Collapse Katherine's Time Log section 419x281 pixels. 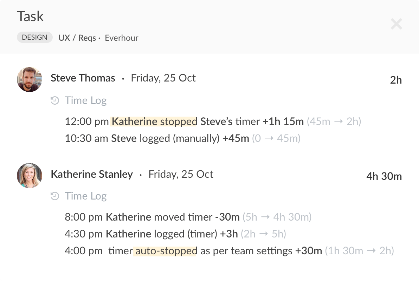click(85, 196)
